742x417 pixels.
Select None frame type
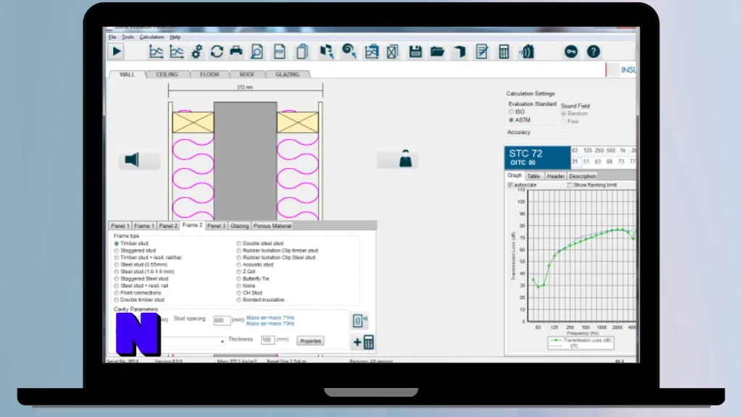coord(239,286)
